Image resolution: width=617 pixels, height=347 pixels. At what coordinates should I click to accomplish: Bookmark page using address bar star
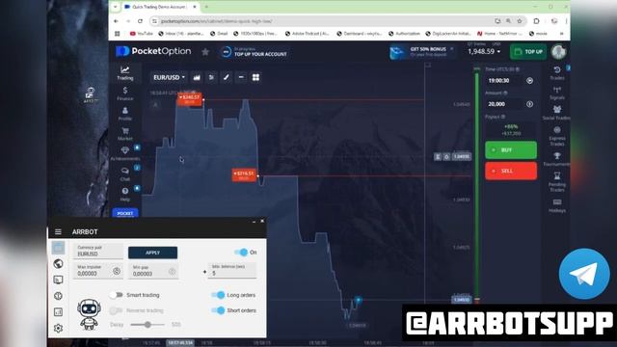pyautogui.click(x=520, y=21)
